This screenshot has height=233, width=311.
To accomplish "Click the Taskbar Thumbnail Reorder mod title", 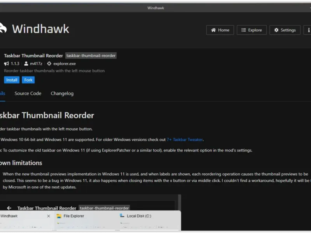I will click(33, 56).
